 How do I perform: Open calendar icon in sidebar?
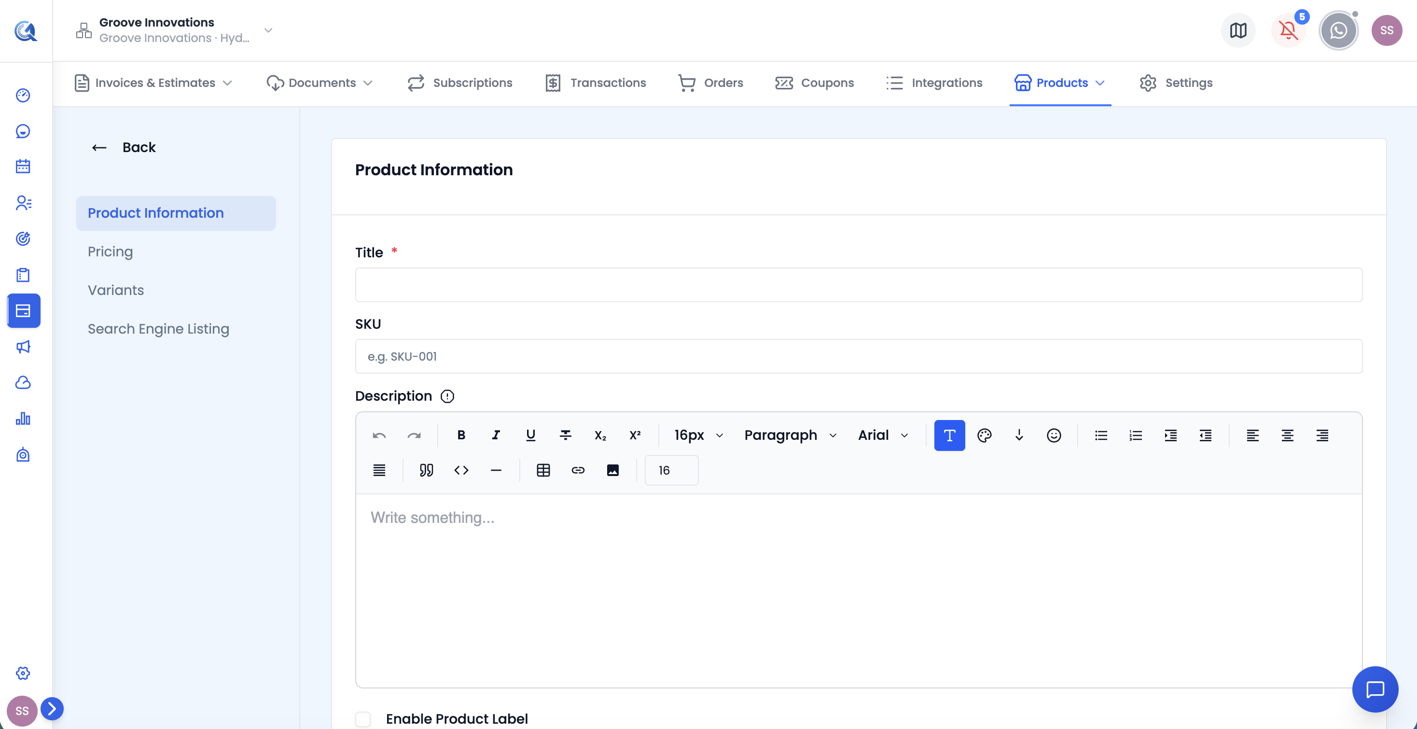tap(23, 167)
